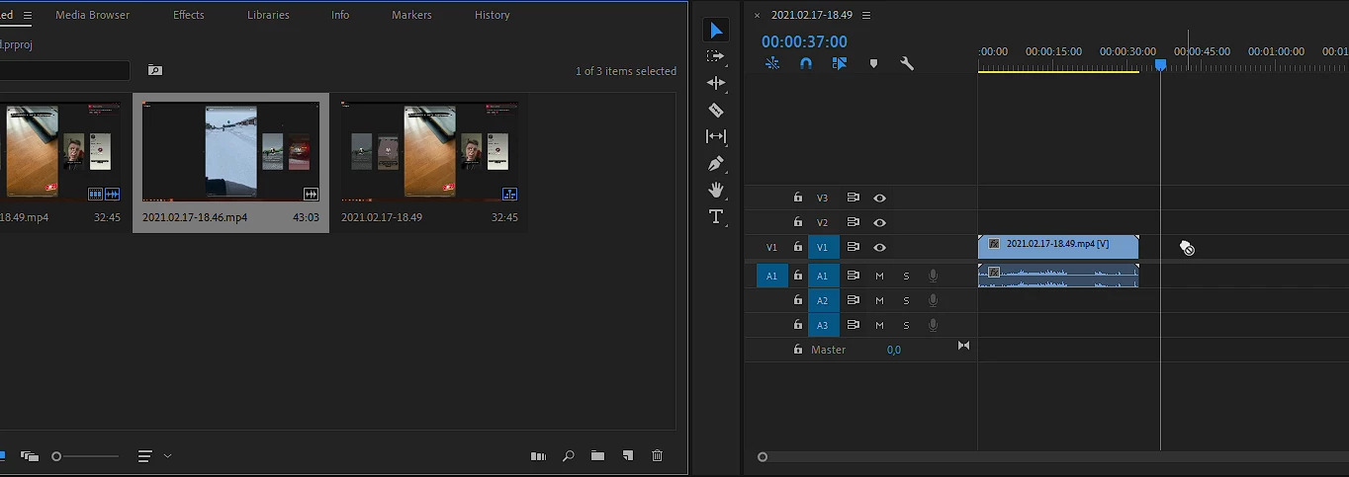This screenshot has height=477, width=1349.
Task: Select the Razor tool
Action: [x=716, y=110]
